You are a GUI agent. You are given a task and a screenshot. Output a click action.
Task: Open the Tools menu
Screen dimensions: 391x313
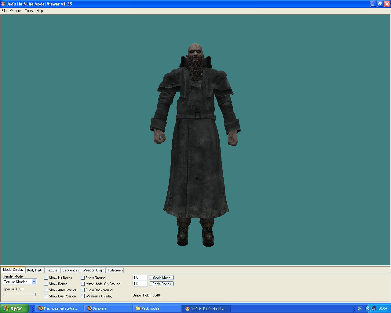click(x=29, y=11)
